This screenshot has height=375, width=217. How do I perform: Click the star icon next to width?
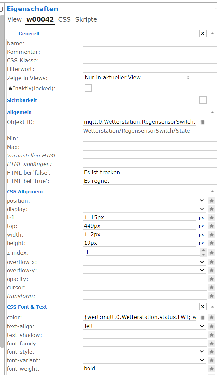tap(211, 234)
